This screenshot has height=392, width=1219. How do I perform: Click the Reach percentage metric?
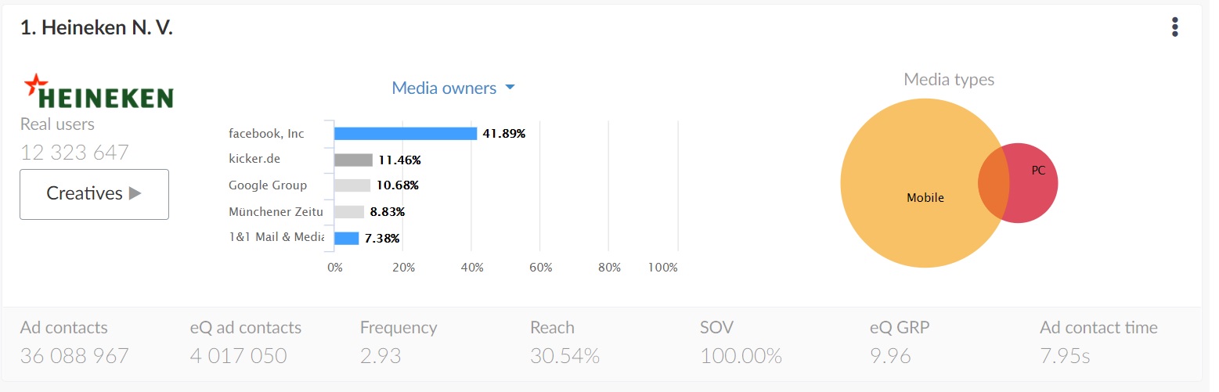pyautogui.click(x=564, y=356)
